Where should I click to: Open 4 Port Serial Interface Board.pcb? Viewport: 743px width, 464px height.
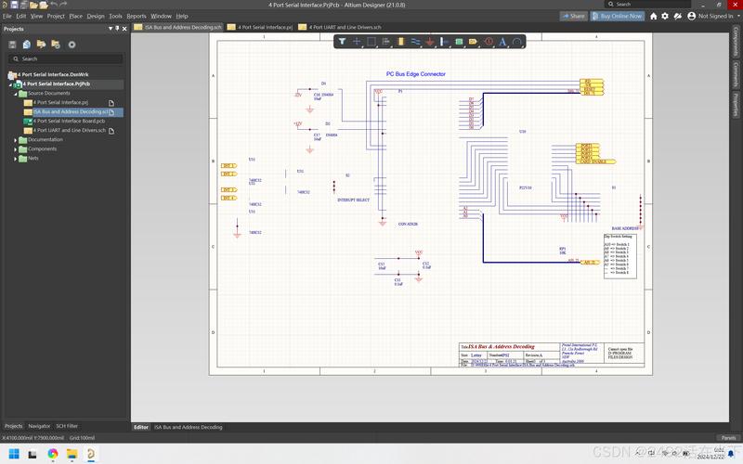[x=69, y=121]
